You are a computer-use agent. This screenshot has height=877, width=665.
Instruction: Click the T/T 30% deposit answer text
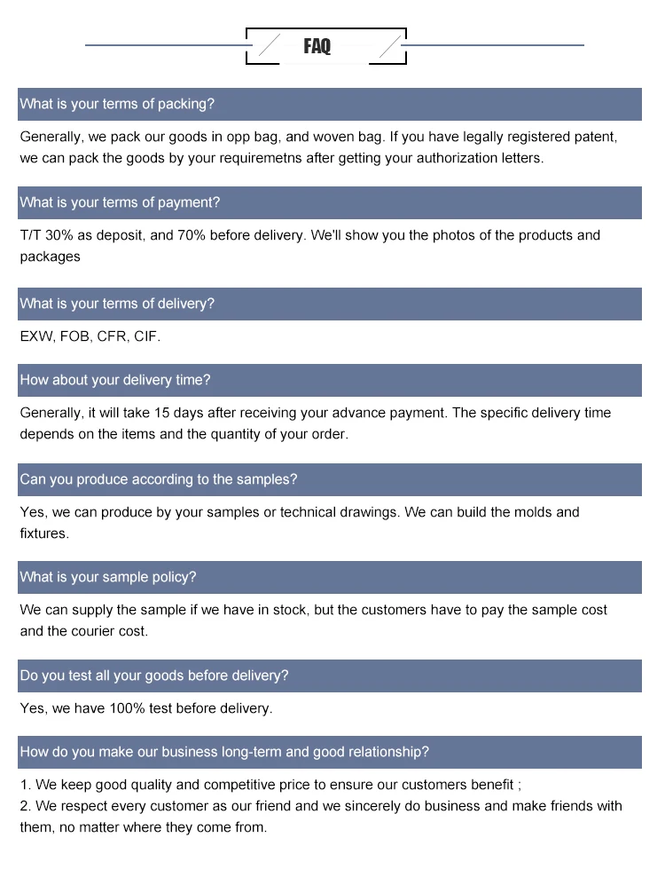tap(310, 246)
